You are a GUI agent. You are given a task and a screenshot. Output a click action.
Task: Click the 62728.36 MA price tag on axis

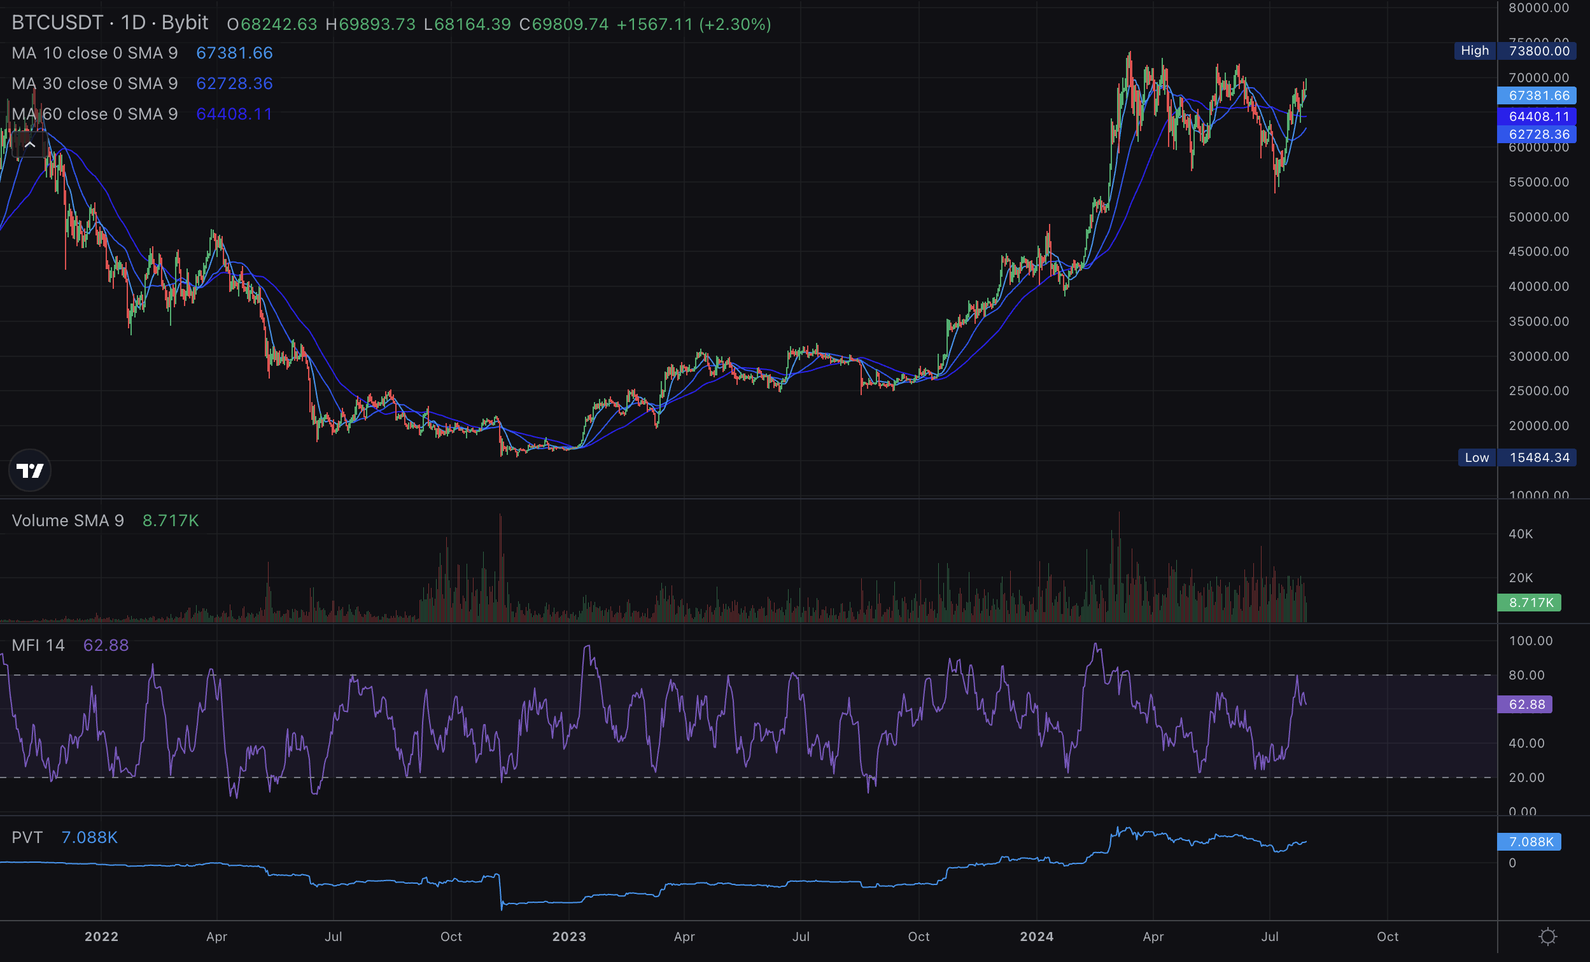(1538, 134)
